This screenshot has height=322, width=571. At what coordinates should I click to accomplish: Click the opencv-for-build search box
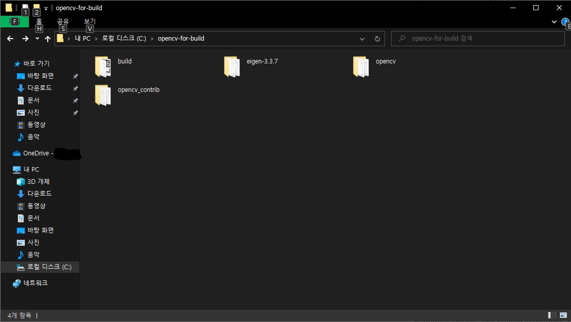tap(478, 39)
